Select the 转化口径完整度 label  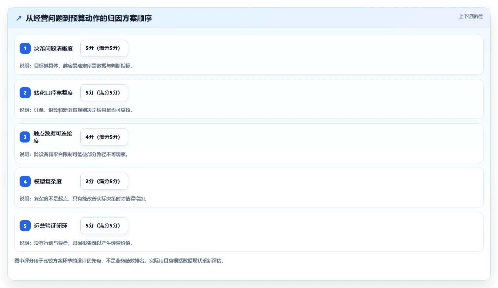(x=53, y=93)
